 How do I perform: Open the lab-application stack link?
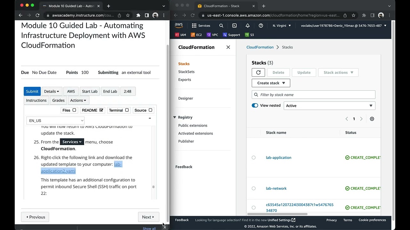(x=279, y=157)
